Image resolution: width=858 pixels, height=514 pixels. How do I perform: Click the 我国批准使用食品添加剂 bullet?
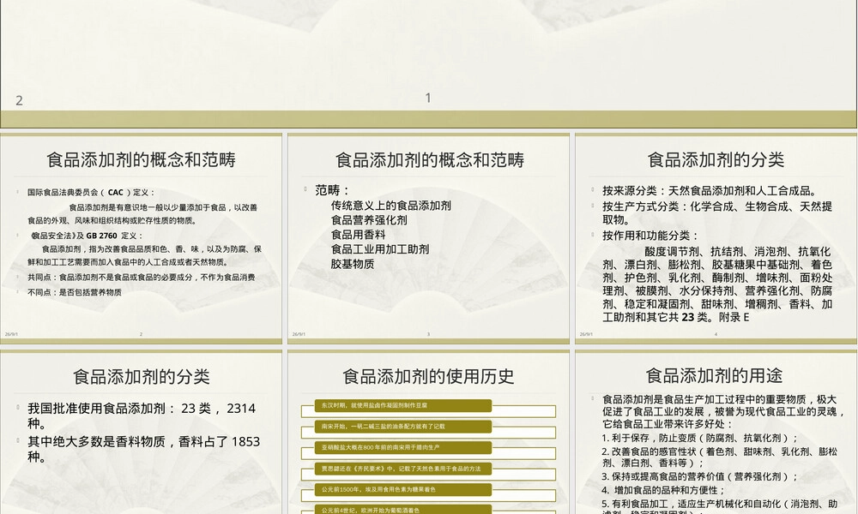[142, 415]
